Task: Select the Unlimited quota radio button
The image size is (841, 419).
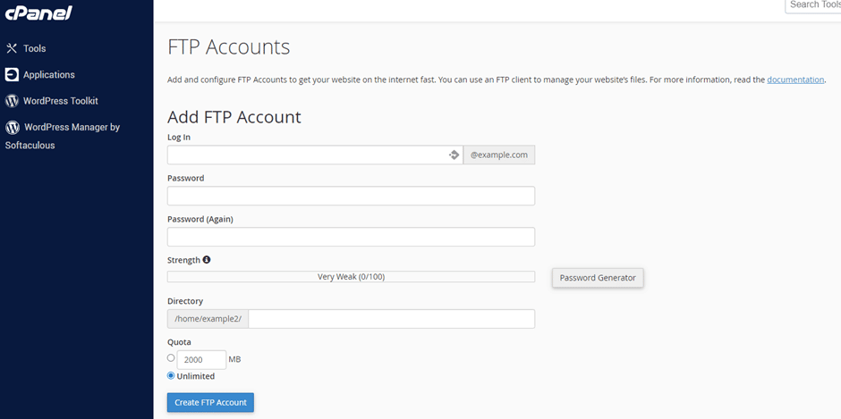Action: point(171,375)
